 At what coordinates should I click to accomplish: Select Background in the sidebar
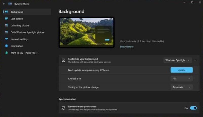pyautogui.click(x=17, y=12)
